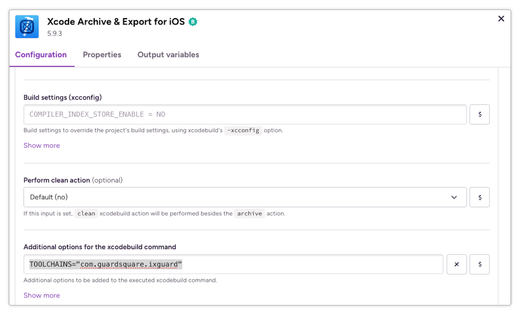520x315 pixels.
Task: Clear the Additional options field with the × icon
Action: tap(456, 264)
